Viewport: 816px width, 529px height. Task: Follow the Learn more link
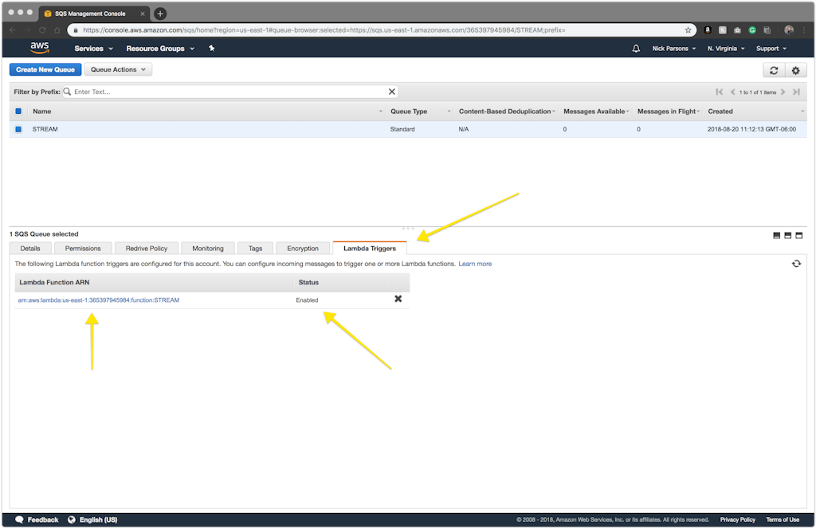[x=475, y=264]
